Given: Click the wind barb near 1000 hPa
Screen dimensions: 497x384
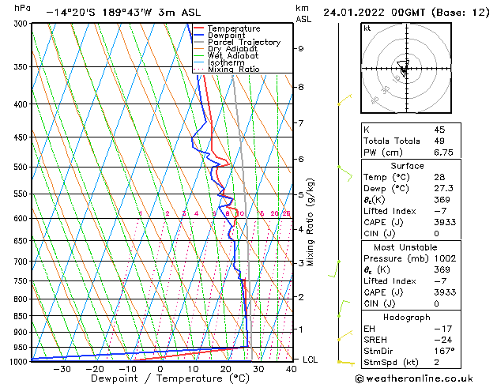Looking at the screenshot, I should tap(346, 363).
